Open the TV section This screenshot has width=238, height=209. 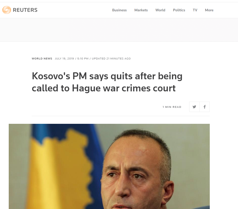(x=195, y=10)
